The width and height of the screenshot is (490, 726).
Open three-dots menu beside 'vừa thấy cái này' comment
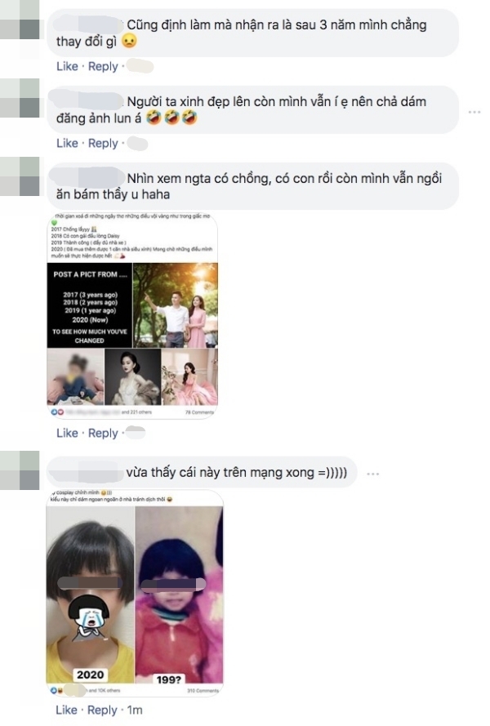point(373,474)
